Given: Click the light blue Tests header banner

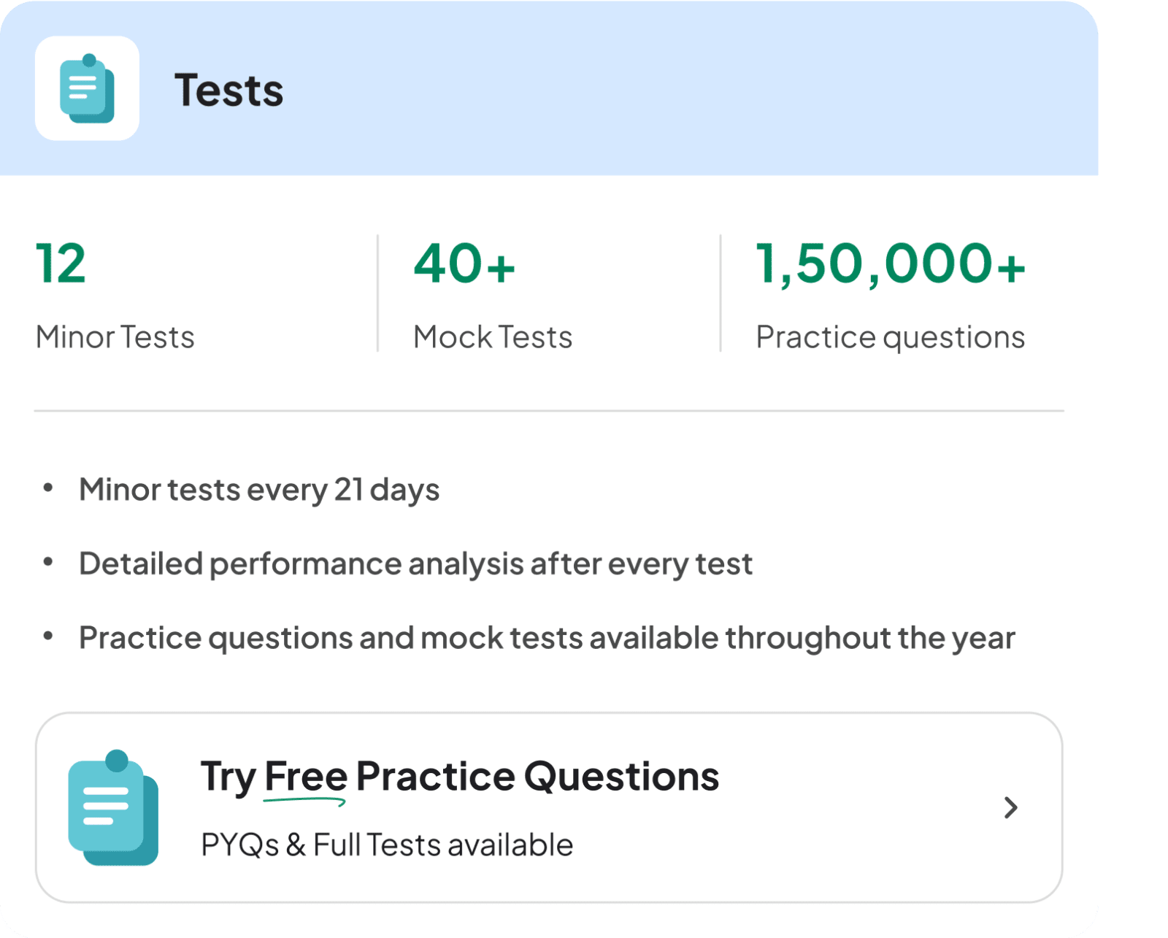Looking at the screenshot, I should pyautogui.click(x=549, y=88).
